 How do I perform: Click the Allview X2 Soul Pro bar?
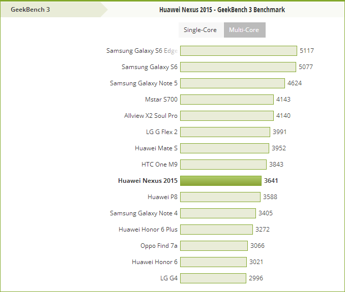(x=227, y=116)
